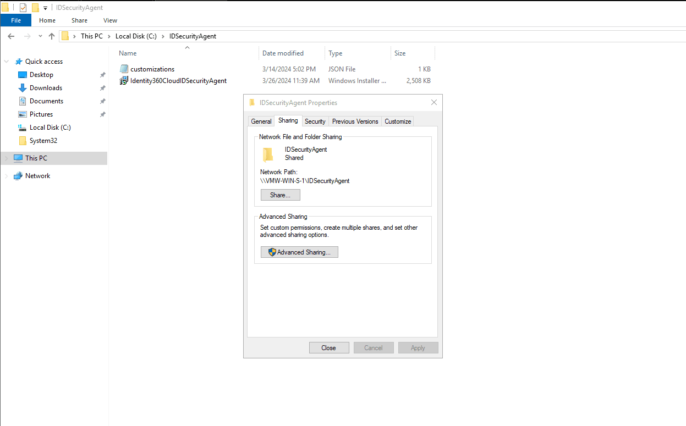Click chevron after Local Disk (C:) in address bar
The height and width of the screenshot is (426, 686).
(x=162, y=36)
